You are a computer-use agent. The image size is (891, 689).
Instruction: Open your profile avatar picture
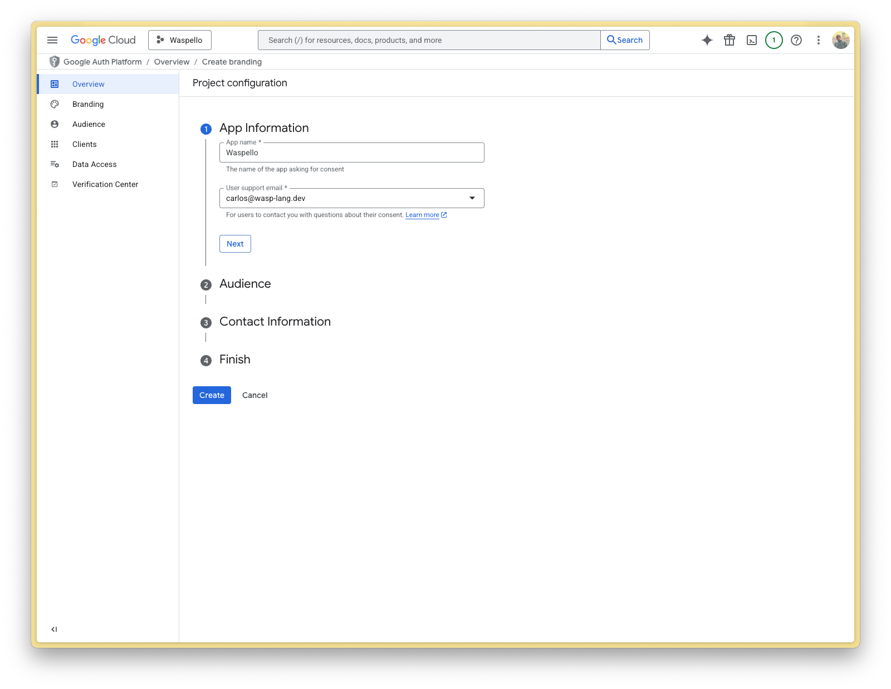click(841, 40)
